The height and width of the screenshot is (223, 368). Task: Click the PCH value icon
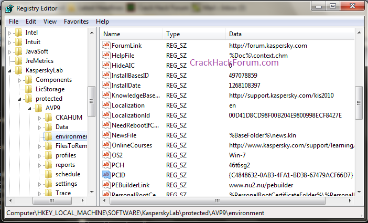[106, 165]
